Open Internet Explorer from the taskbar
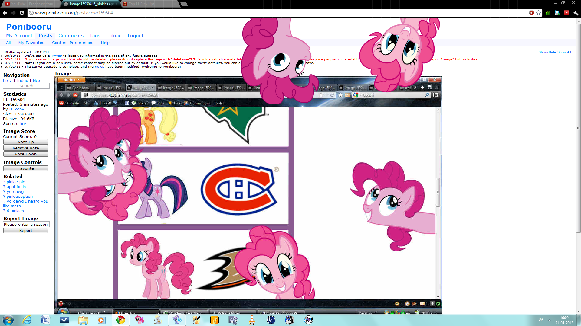This screenshot has height=326, width=581. [x=27, y=320]
